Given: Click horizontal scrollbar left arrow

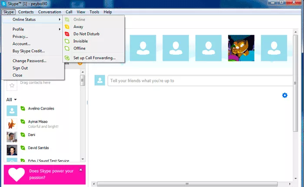Looking at the screenshot, I should click(94, 184).
